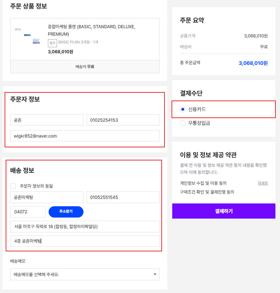Click the product thumbnail image
Screen dimensions: 280x293
(x=27, y=36)
